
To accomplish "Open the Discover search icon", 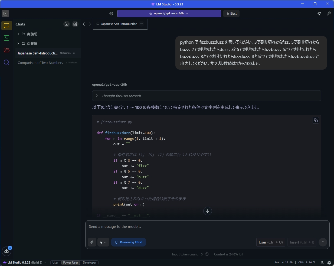I will click(x=6, y=63).
